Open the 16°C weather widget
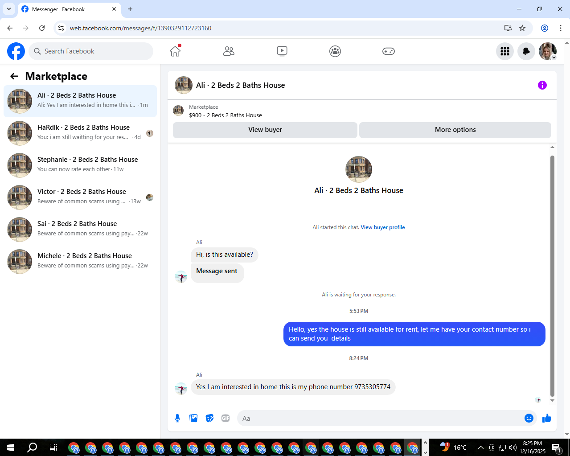 click(453, 447)
